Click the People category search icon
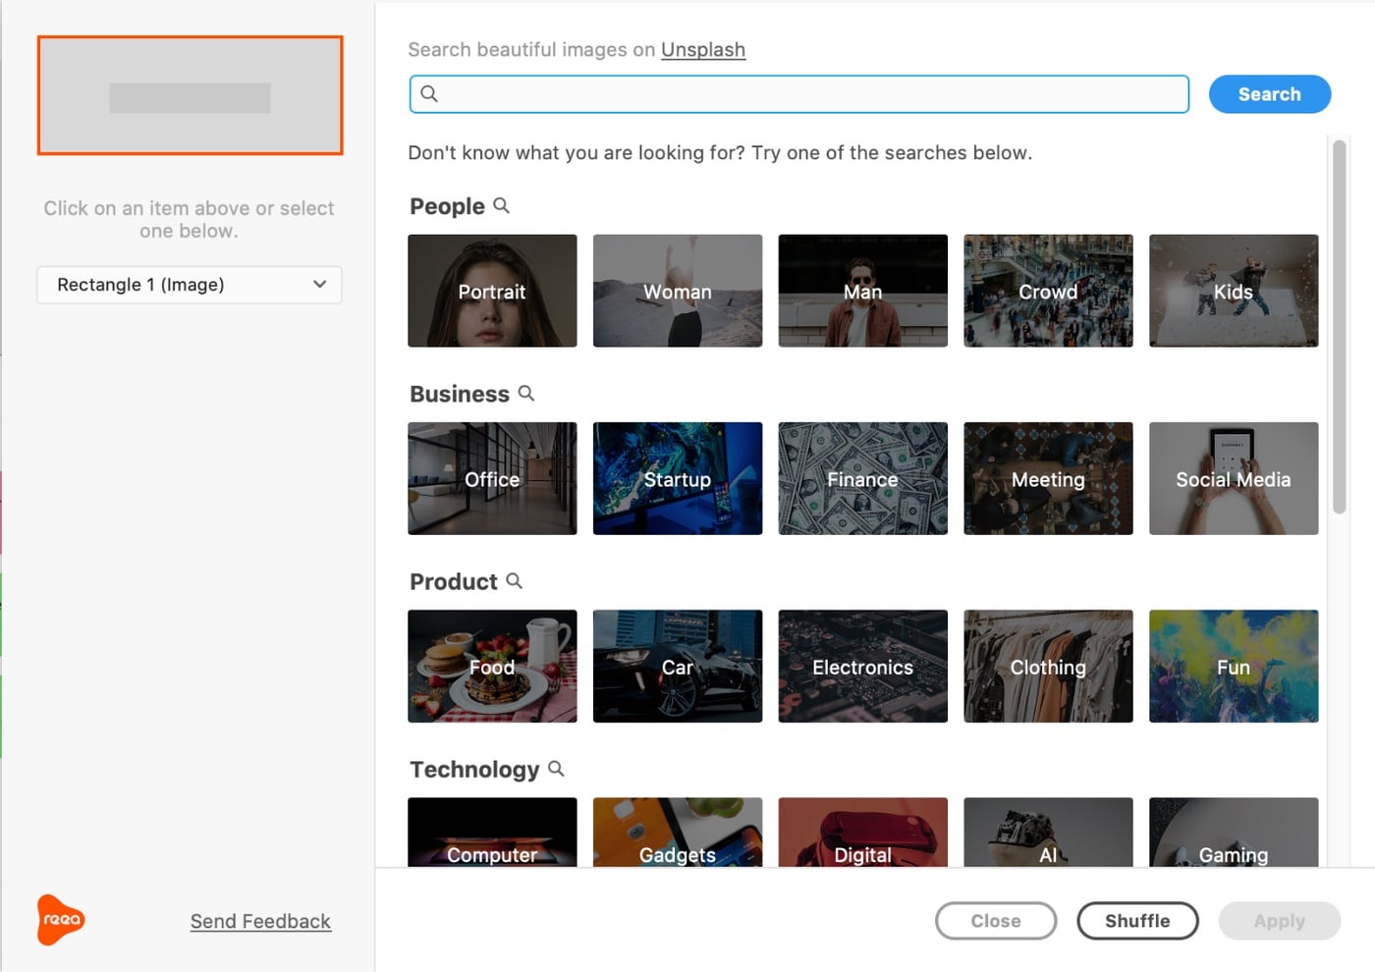Viewport: 1375px width, 972px height. point(501,205)
